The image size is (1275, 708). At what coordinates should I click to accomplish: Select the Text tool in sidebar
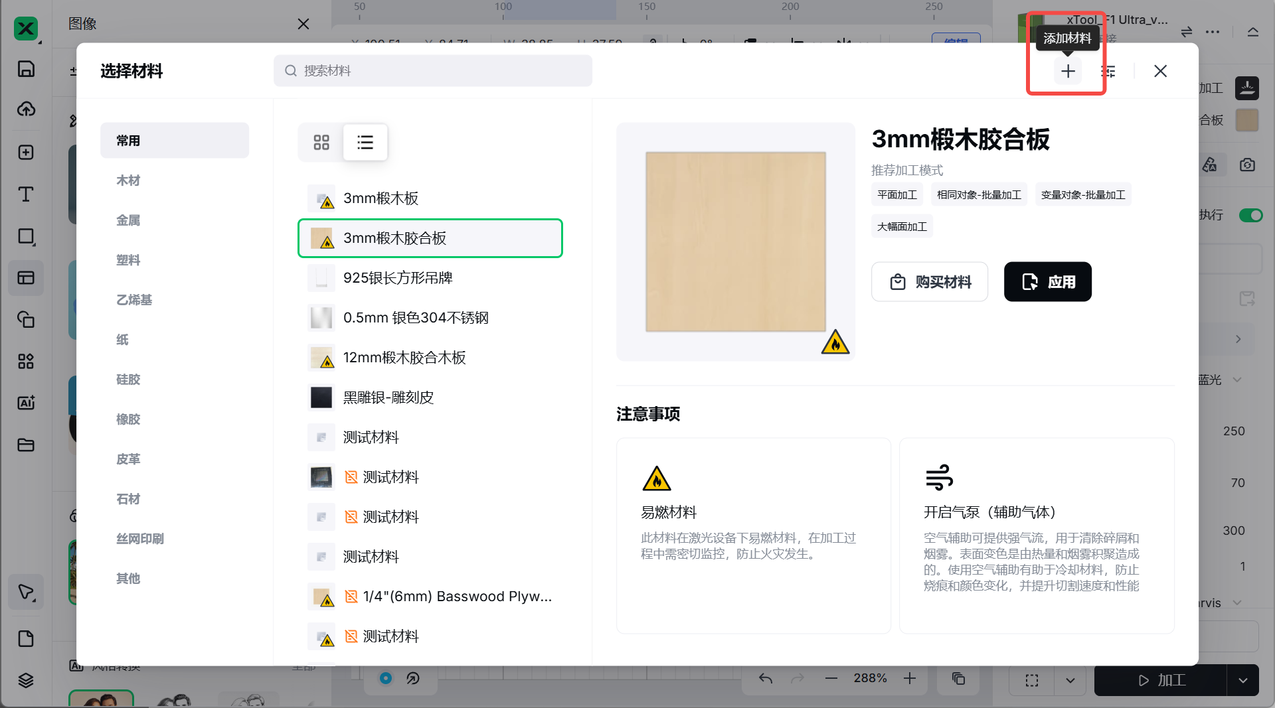click(26, 194)
